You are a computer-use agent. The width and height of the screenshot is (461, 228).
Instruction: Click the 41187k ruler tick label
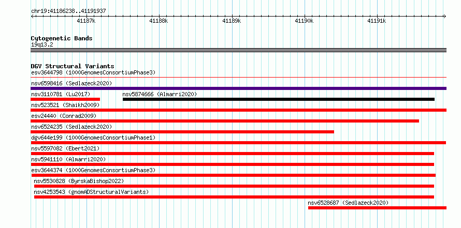pos(86,21)
